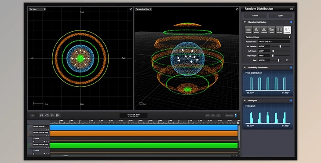The height and width of the screenshot is (163, 321).
Task: Select the green Particle Group #1 copy name
Action: click(41, 144)
